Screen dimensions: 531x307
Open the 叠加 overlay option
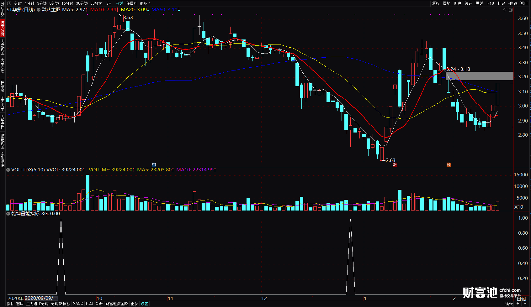click(447, 3)
